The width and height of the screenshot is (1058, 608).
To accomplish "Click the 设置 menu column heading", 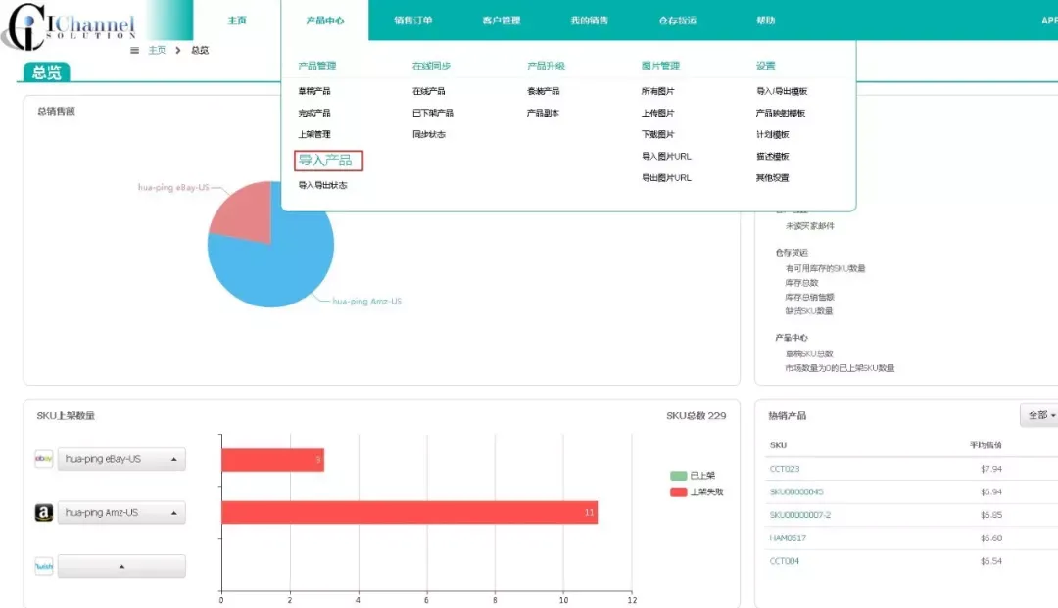I will pyautogui.click(x=766, y=66).
